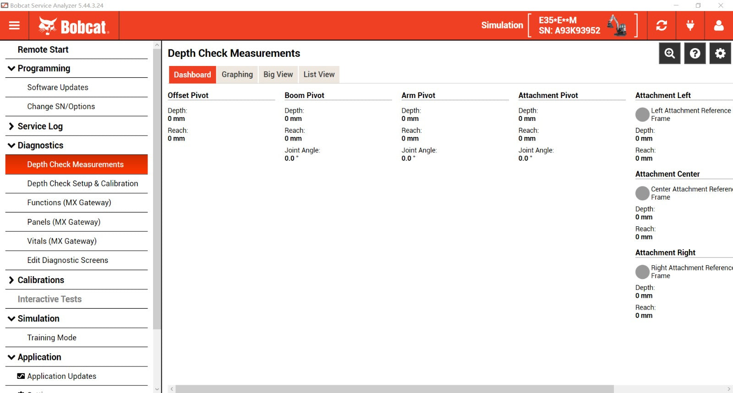Expand the Calibrations section

point(12,280)
